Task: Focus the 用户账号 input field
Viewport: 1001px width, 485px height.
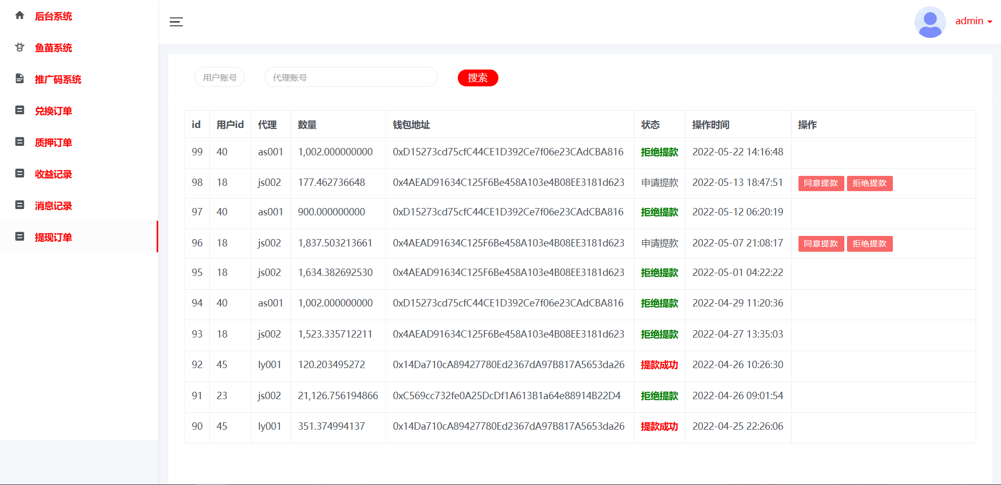Action: point(219,77)
